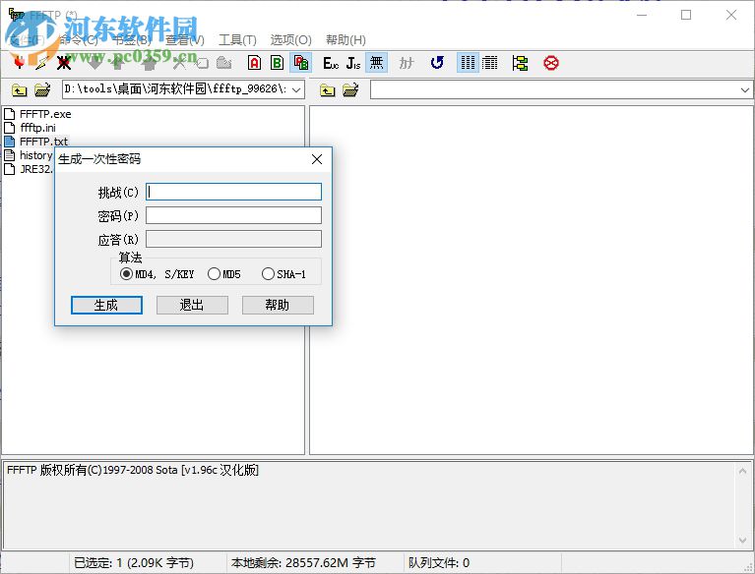Switch to details view icon

tap(489, 63)
